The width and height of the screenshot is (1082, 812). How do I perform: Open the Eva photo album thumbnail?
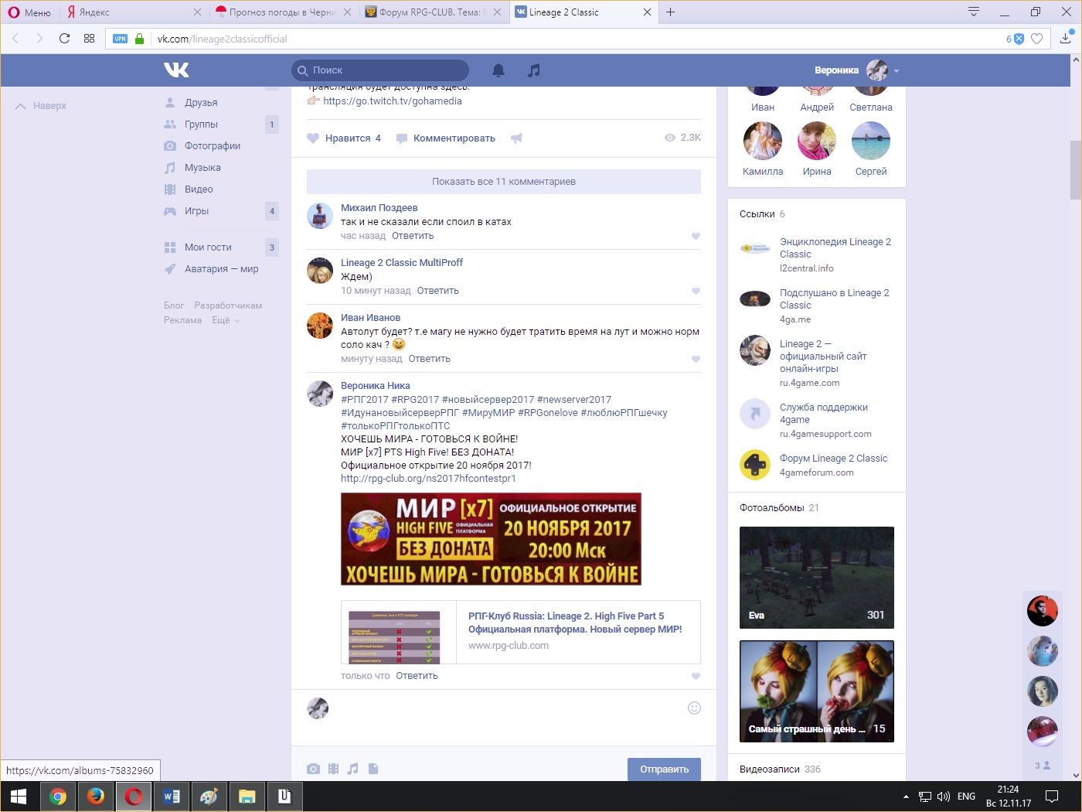[x=816, y=577]
